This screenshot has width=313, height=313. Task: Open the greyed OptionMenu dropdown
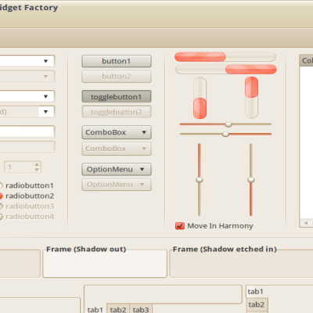pos(117,185)
